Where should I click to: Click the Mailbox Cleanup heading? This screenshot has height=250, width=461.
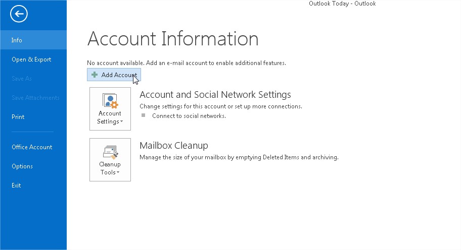tap(174, 145)
